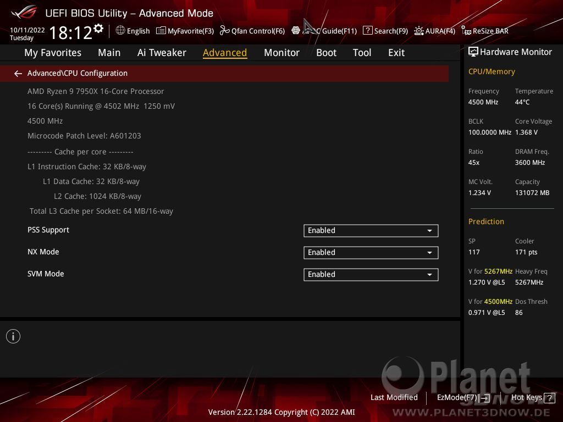Viewport: 563px width, 422px height.
Task: Select the Advanced tab
Action: coord(225,53)
